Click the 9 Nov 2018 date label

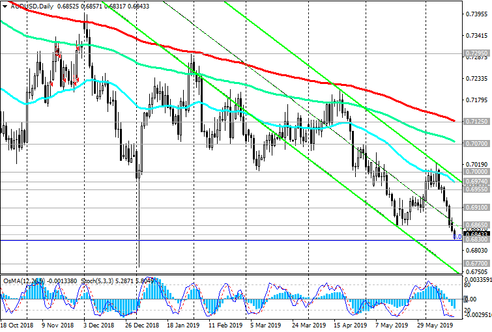[57, 325]
